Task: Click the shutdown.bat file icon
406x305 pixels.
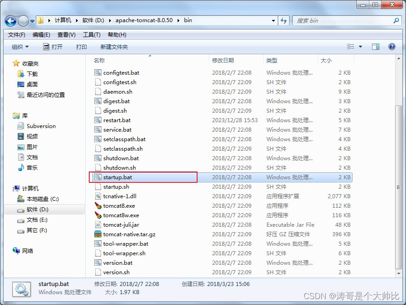Action: pos(97,158)
